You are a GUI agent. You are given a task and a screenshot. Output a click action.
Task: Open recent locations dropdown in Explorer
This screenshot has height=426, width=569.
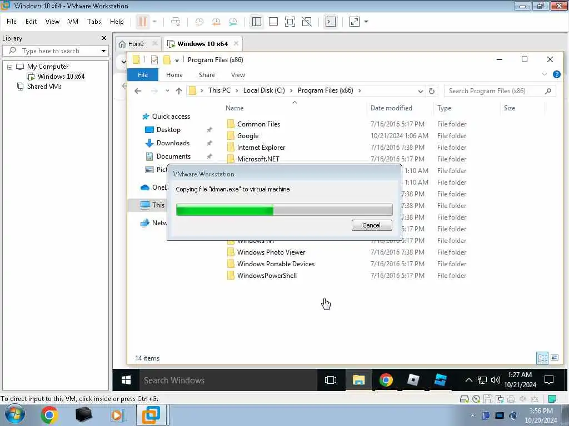167,91
